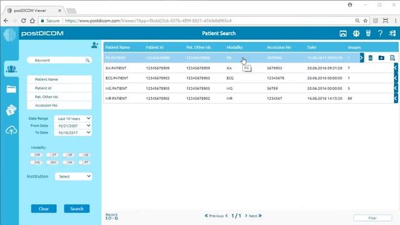Open the PX PATIENT document search icon

(x=392, y=58)
